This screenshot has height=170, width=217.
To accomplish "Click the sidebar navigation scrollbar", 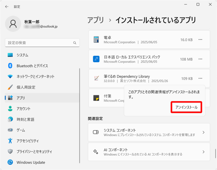I will point(79,116).
